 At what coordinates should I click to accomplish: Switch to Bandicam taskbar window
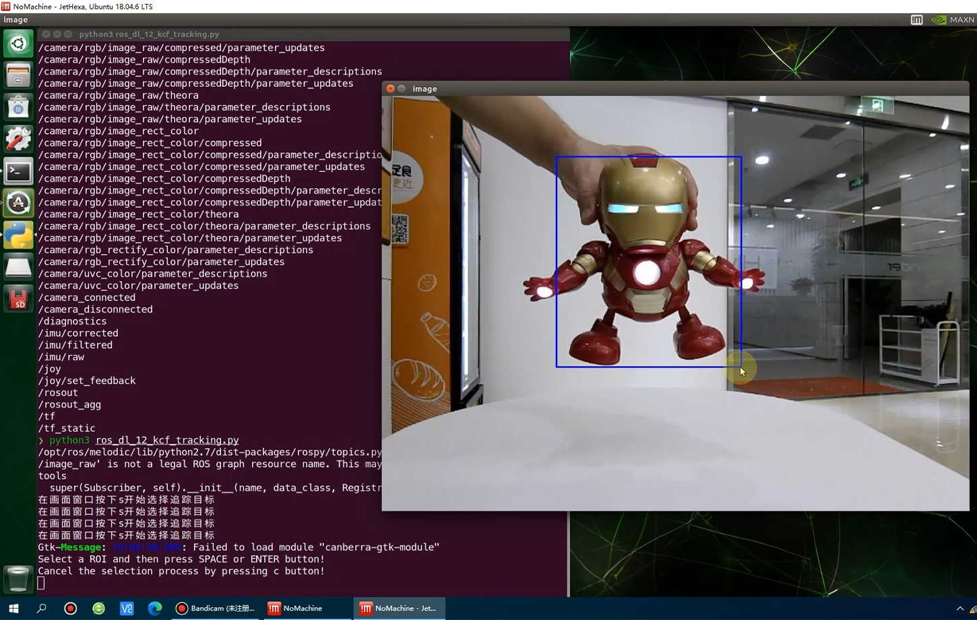[x=216, y=608]
